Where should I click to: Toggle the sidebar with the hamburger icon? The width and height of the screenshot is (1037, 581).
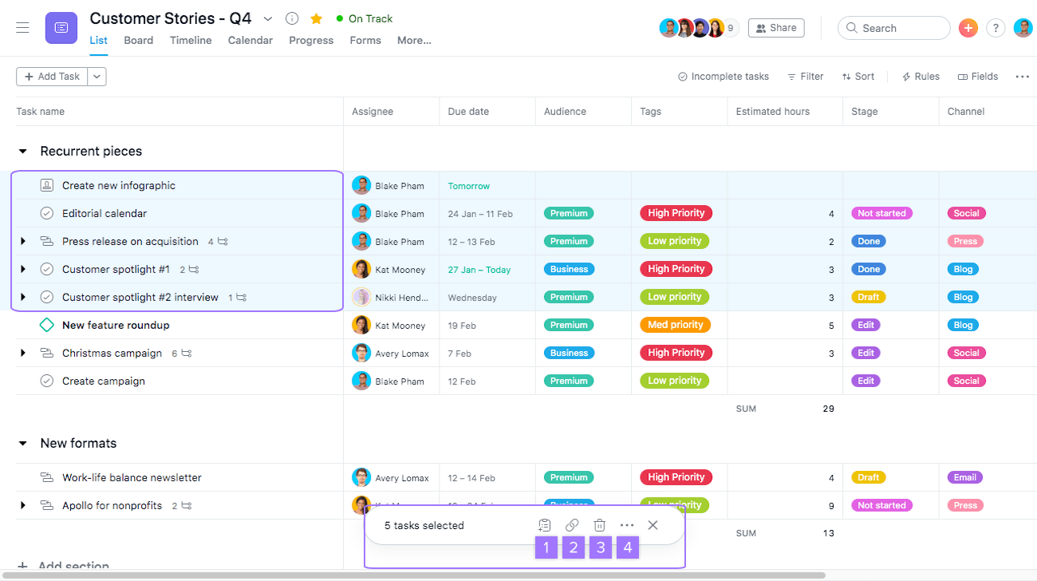pos(22,26)
